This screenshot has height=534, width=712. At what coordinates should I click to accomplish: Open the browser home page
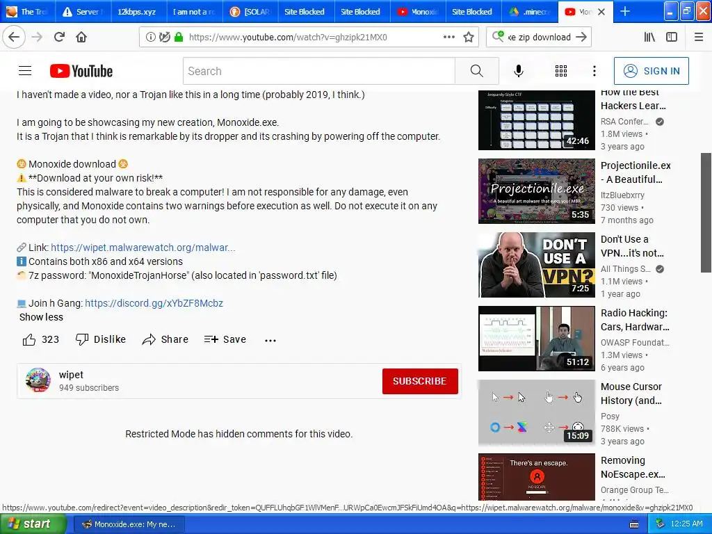(81, 37)
